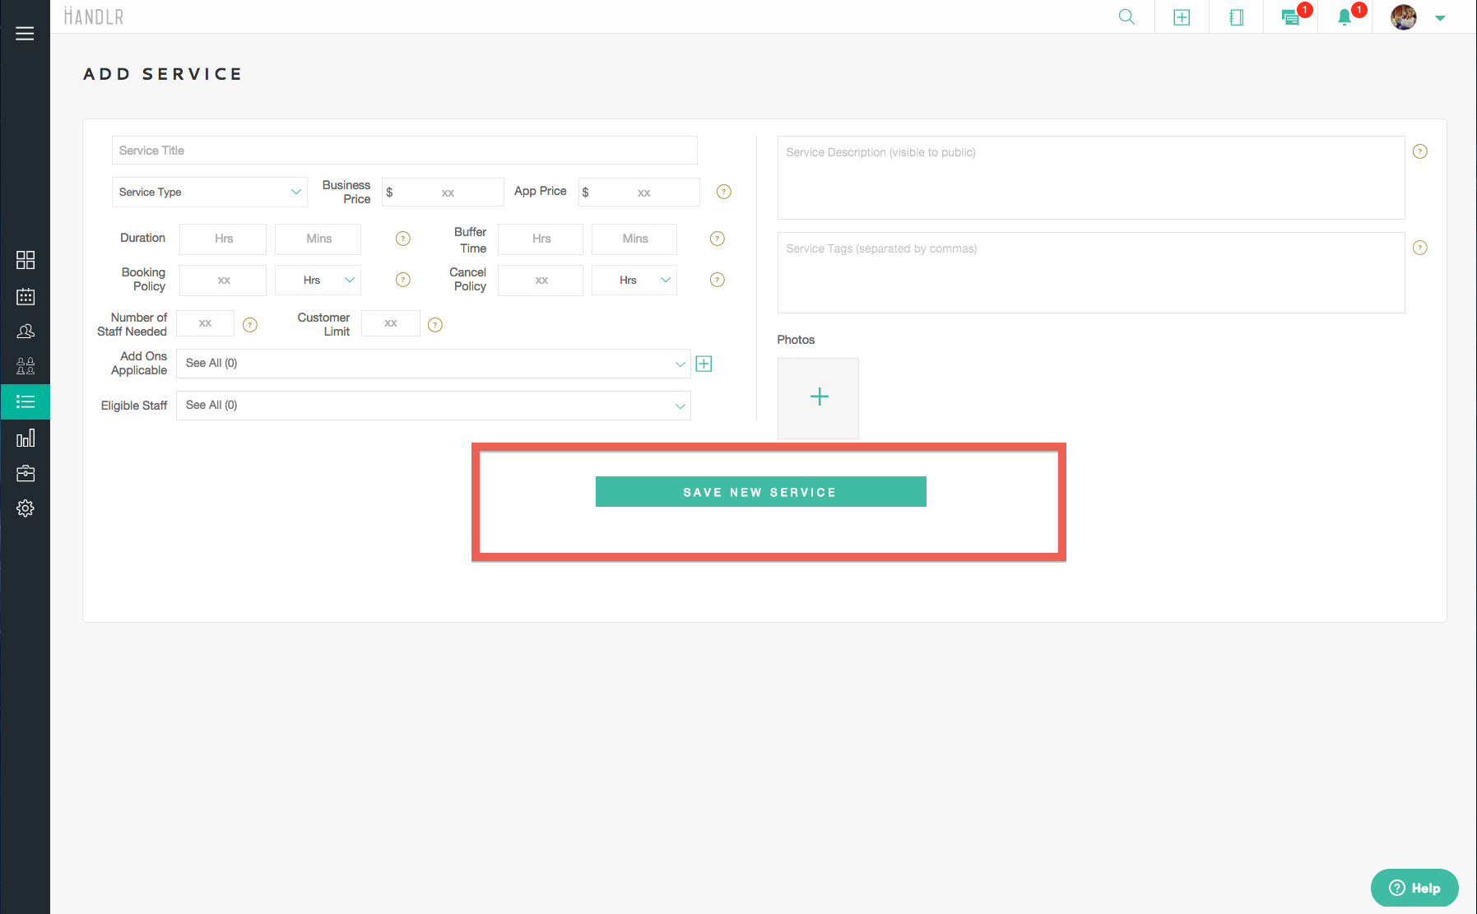1477x914 pixels.
Task: Click the Service Title input field
Action: [x=404, y=151]
